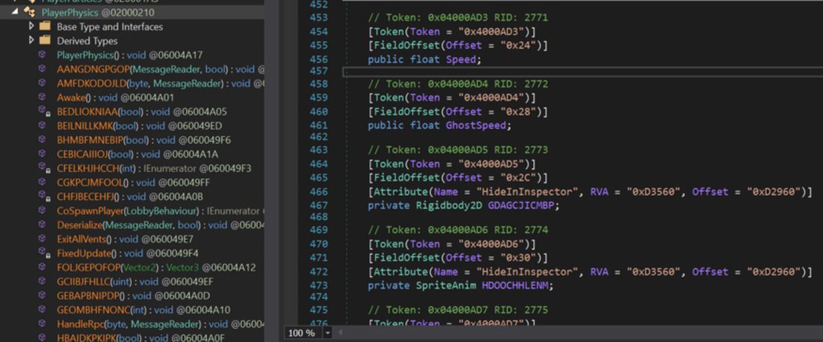Expand Base Type and Interfaces node
Screen dimensions: 823x342
pos(32,26)
